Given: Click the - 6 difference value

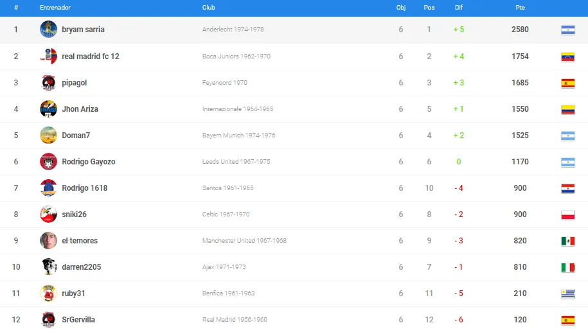Looking at the screenshot, I should tap(459, 320).
